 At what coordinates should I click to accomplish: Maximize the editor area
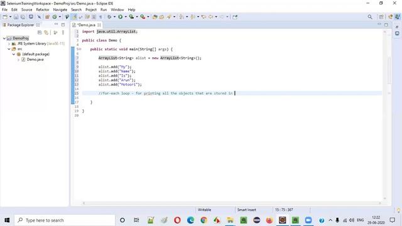tap(386, 24)
